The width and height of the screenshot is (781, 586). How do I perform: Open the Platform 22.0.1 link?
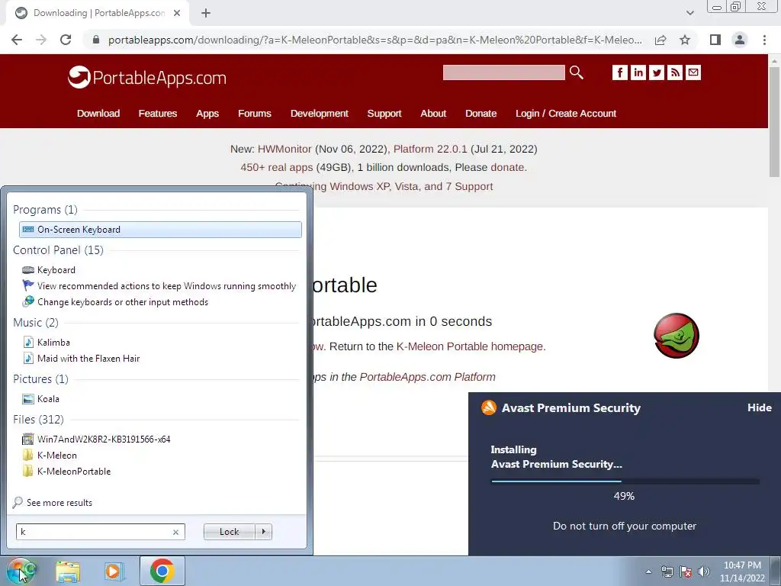click(430, 149)
